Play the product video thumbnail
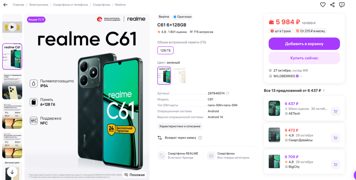The height and width of the screenshot is (180, 356). (12, 27)
